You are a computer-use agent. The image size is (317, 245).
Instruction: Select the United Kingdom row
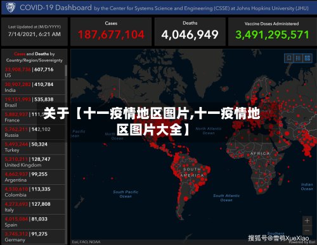[x=34, y=162]
